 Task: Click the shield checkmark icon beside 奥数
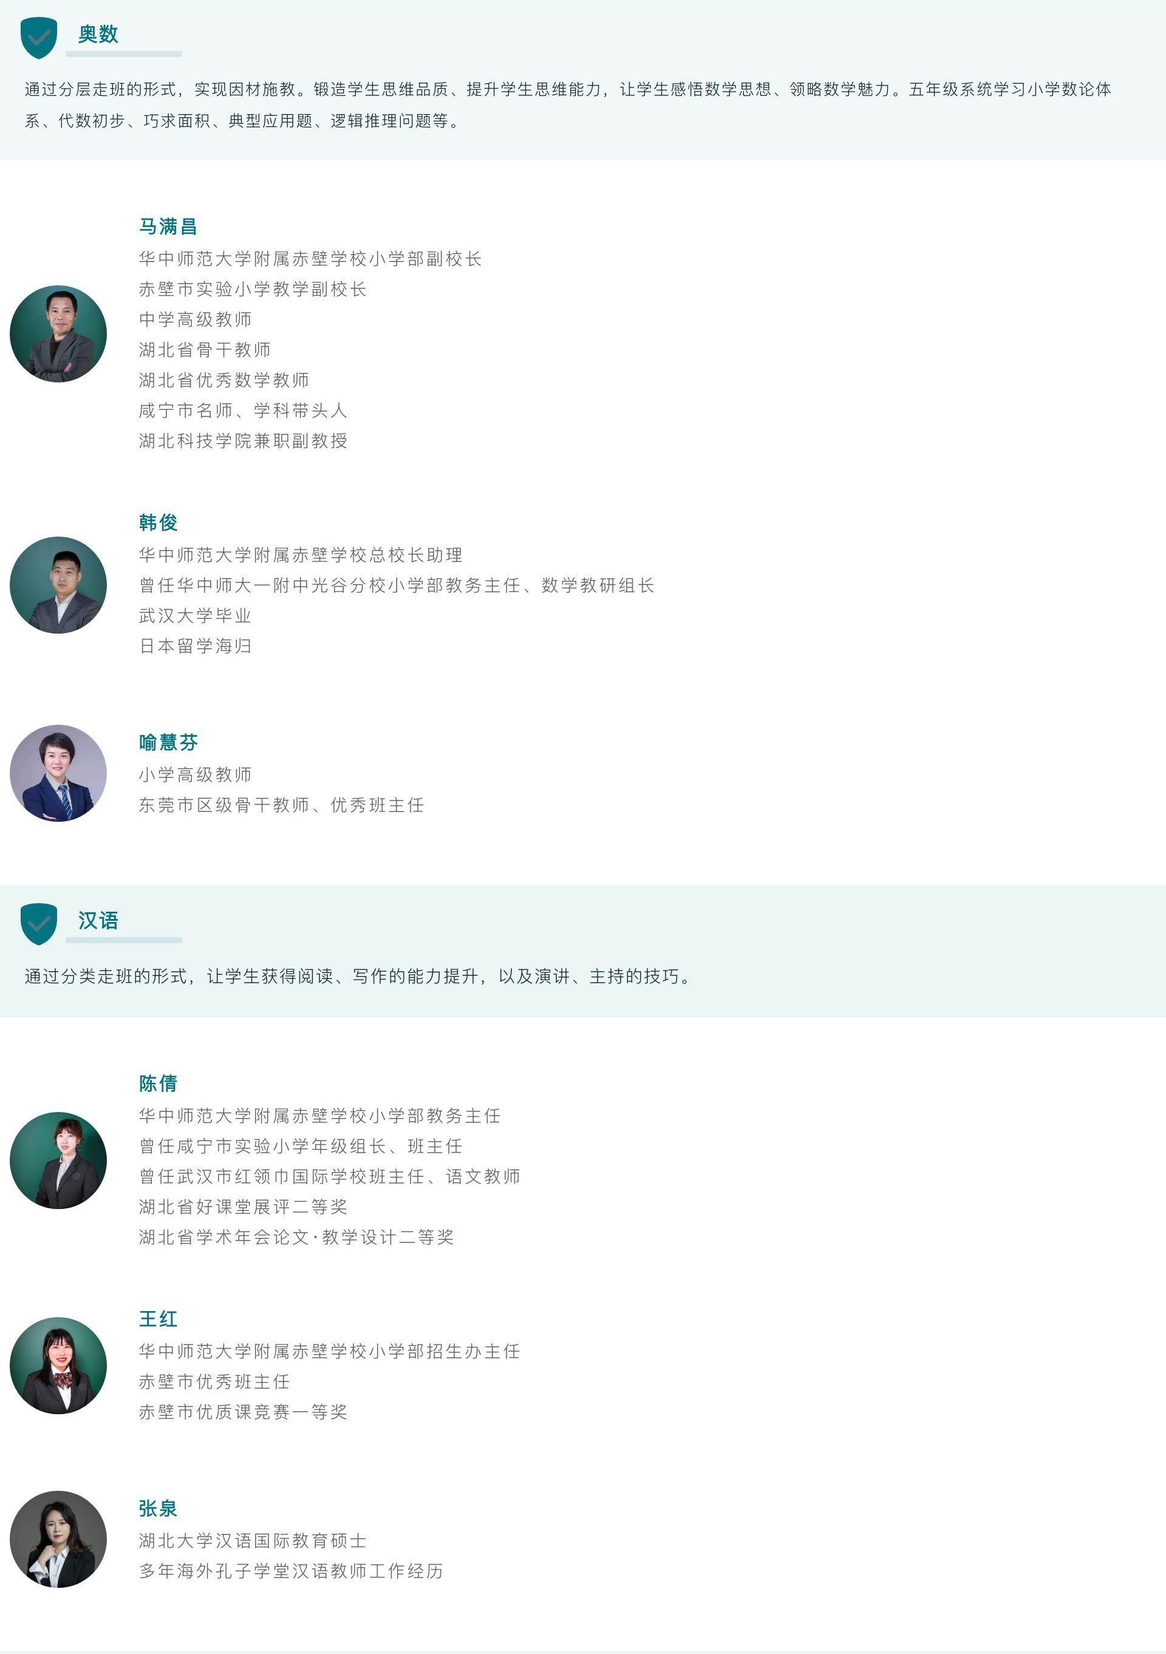tap(39, 38)
